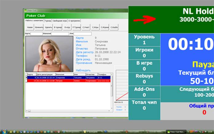Click the Карта search input field
This screenshot has height=134, width=214.
coord(37,33)
